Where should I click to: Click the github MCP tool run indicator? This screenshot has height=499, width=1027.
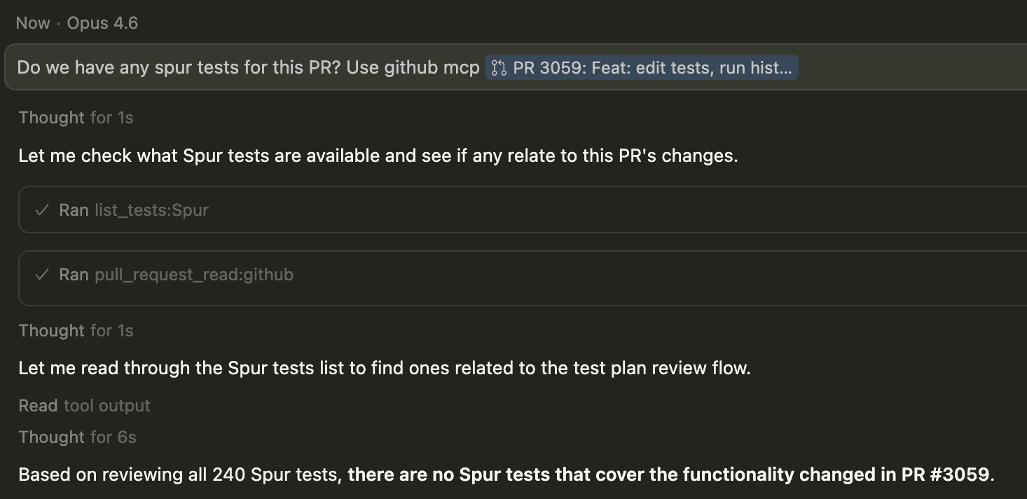coord(175,275)
